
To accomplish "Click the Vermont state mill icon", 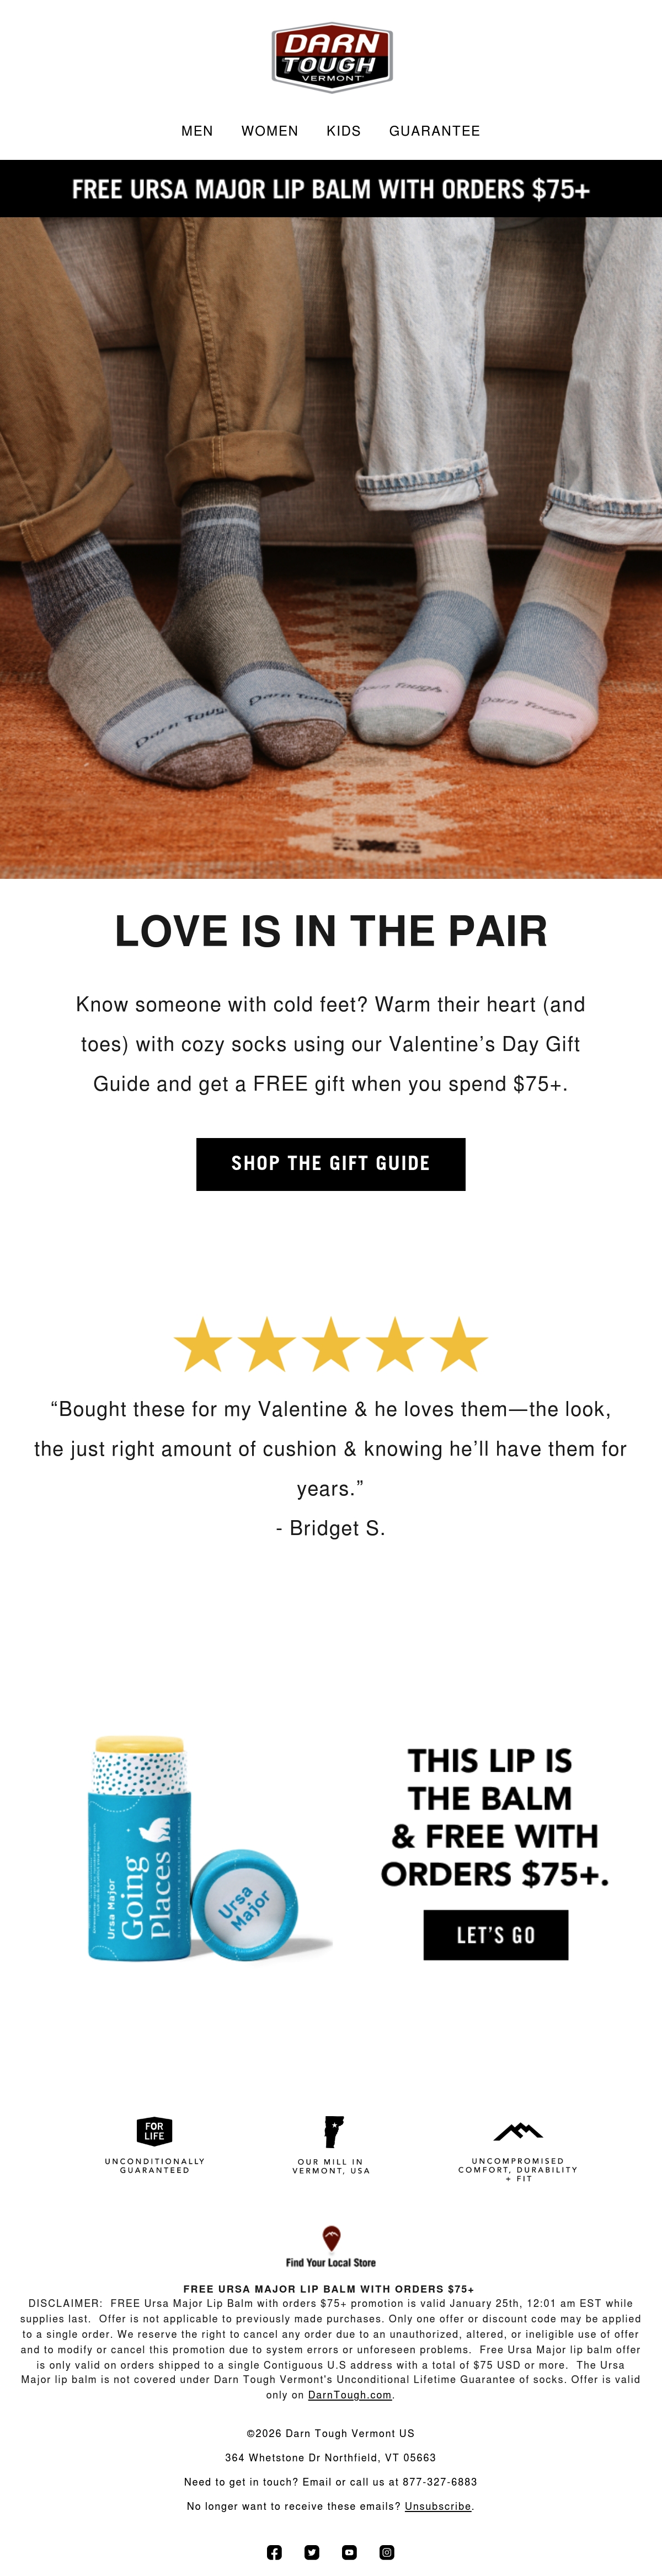I will [333, 2131].
